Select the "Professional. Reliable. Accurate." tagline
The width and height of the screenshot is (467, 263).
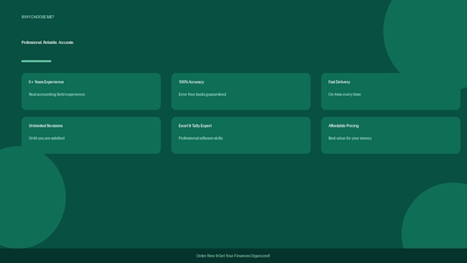pos(47,43)
